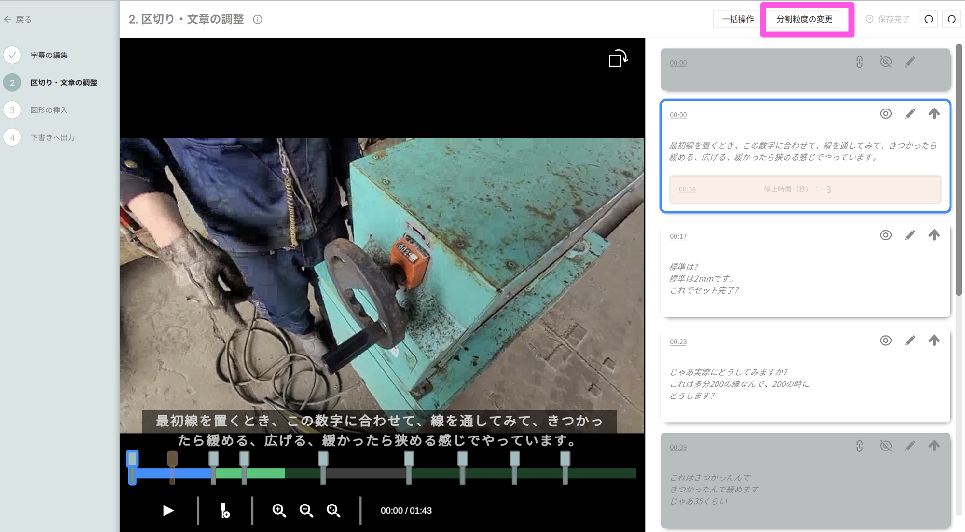The width and height of the screenshot is (965, 532).
Task: Open the 分割粒度の変更 button
Action: point(804,19)
